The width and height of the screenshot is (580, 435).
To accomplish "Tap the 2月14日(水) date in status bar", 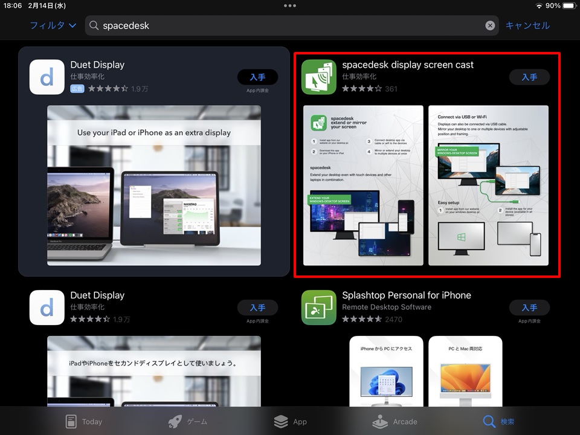I will coord(47,5).
